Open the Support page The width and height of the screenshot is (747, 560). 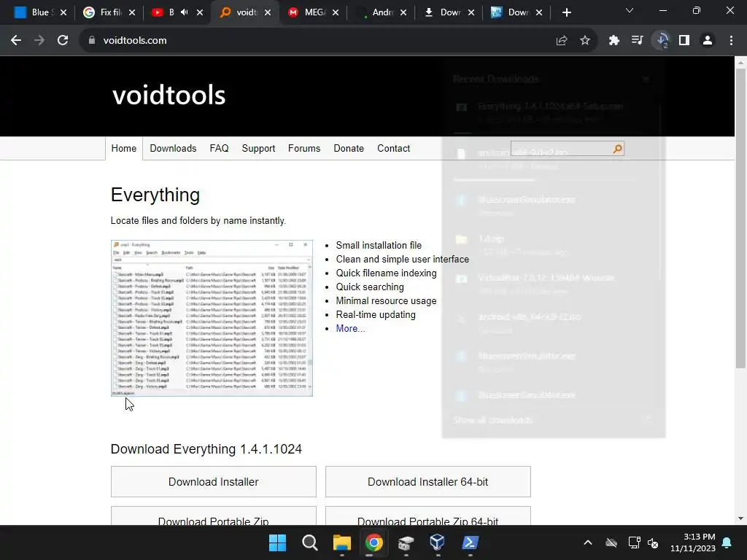(x=258, y=149)
